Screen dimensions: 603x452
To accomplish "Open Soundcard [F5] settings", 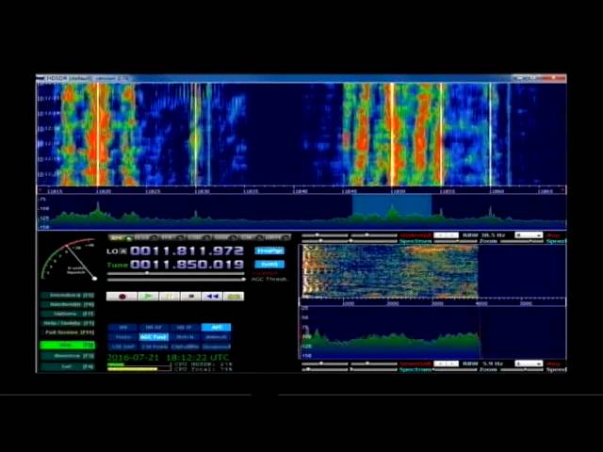I will [x=68, y=295].
